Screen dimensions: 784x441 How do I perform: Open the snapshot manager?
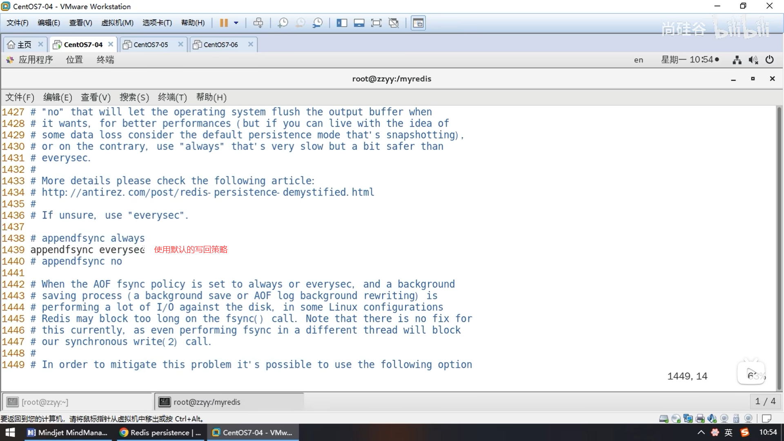pos(318,23)
